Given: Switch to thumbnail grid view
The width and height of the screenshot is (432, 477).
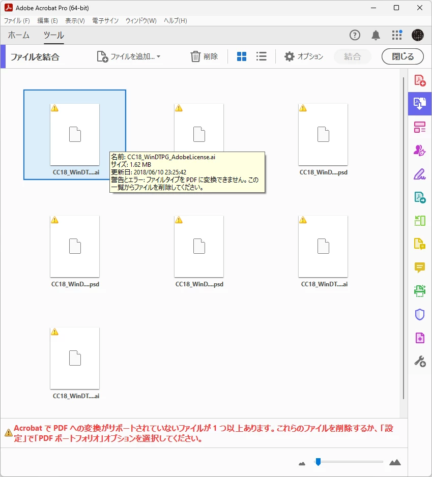Looking at the screenshot, I should coord(242,56).
